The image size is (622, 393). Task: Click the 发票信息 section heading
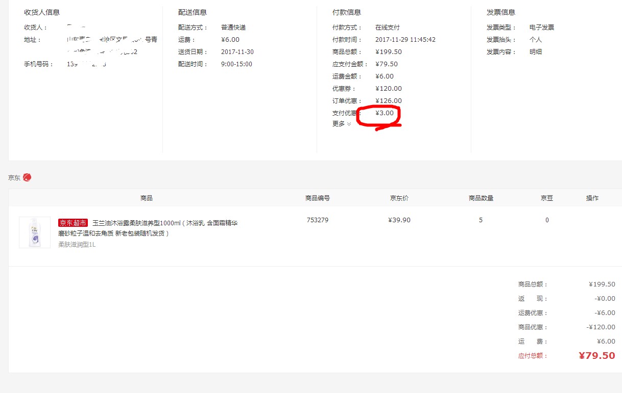click(x=501, y=12)
